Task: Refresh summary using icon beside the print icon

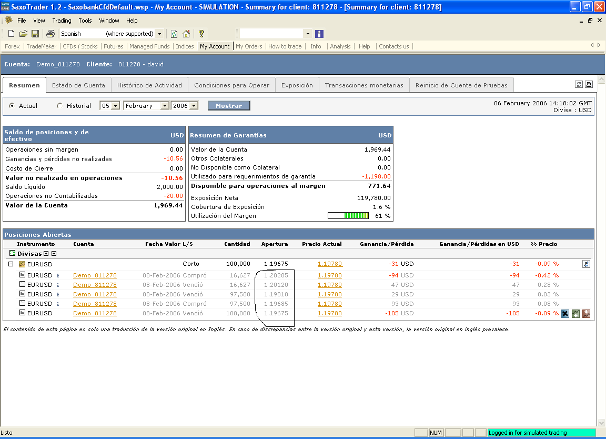Action: [579, 84]
